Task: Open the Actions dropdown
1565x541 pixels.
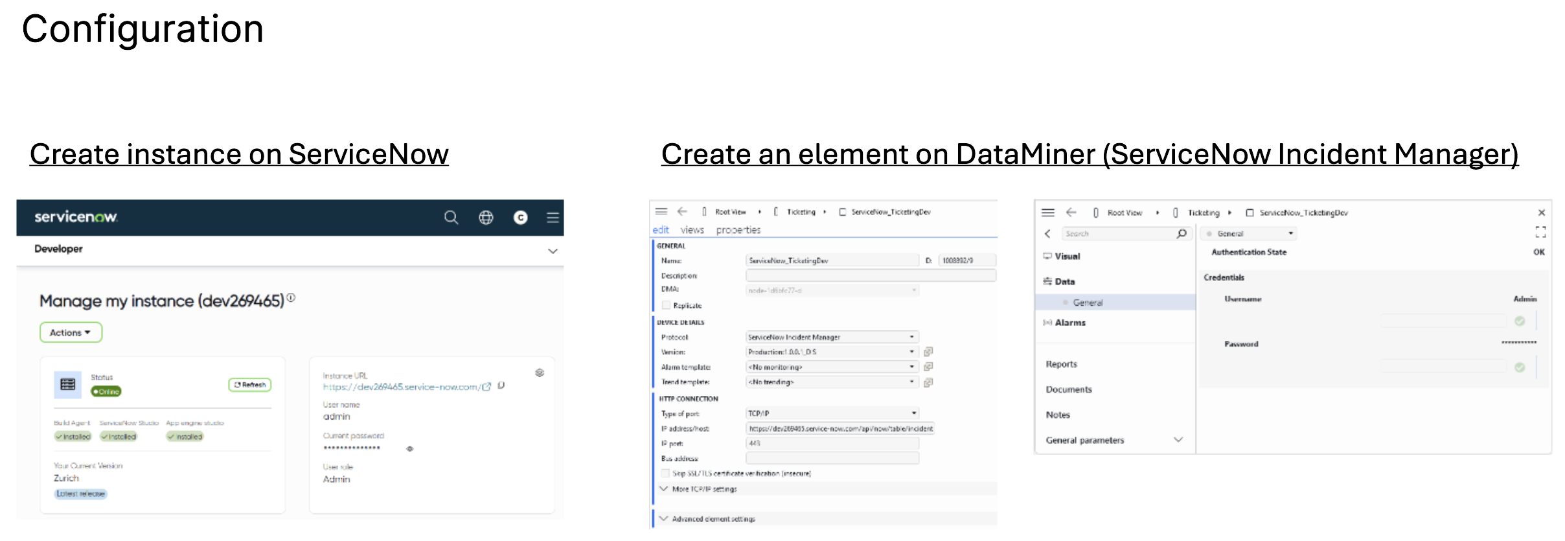Action: tap(71, 332)
